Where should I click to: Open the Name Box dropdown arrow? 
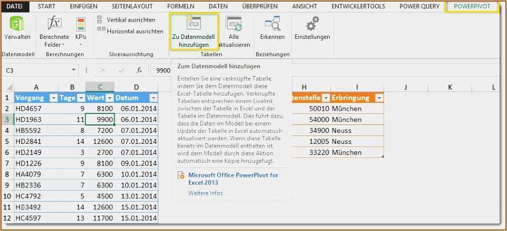74,70
